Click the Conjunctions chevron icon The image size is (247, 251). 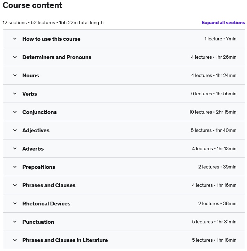tap(15, 112)
